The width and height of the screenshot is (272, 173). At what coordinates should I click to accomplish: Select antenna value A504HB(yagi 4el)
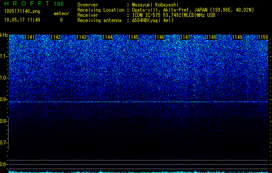(153, 20)
